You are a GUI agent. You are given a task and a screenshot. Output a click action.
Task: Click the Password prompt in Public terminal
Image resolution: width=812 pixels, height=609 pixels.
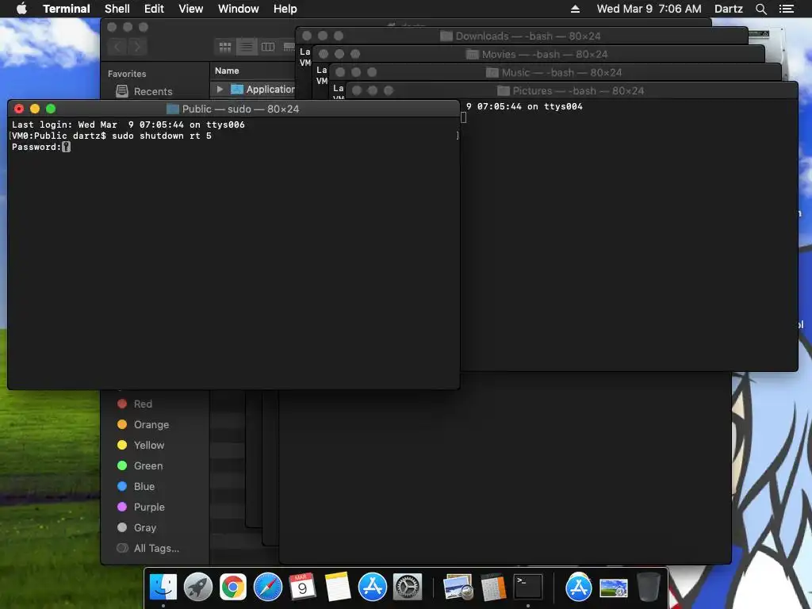pyautogui.click(x=36, y=147)
